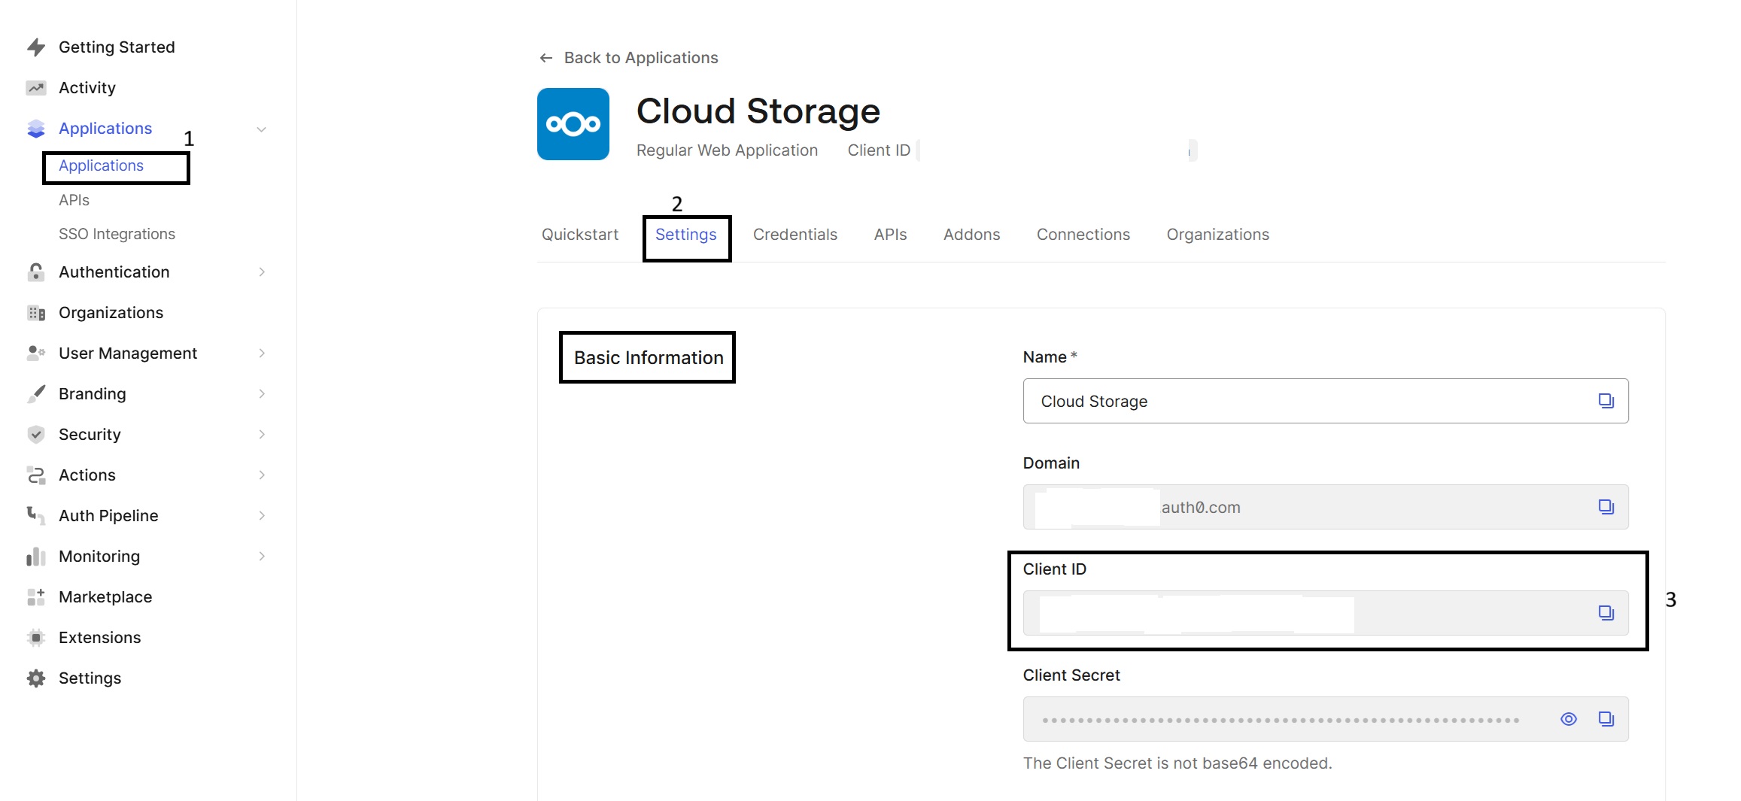
Task: Copy the Client ID value
Action: [1606, 613]
